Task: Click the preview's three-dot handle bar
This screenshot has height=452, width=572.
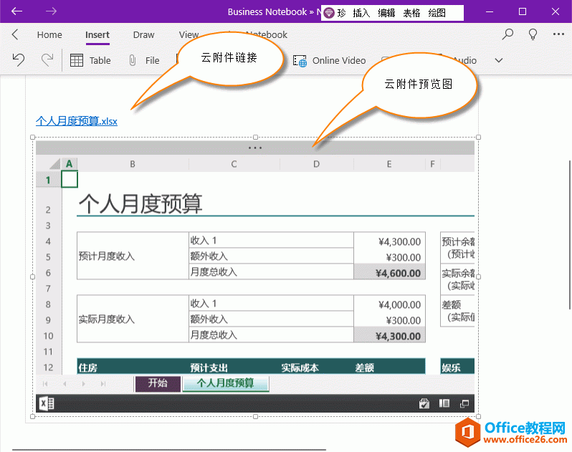Action: point(255,148)
